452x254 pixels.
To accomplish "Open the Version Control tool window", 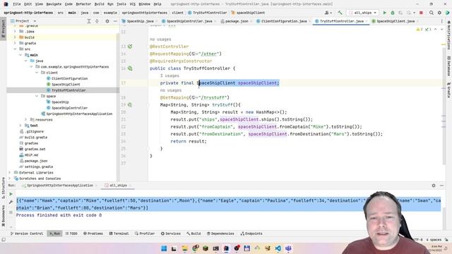I will pyautogui.click(x=27, y=234).
